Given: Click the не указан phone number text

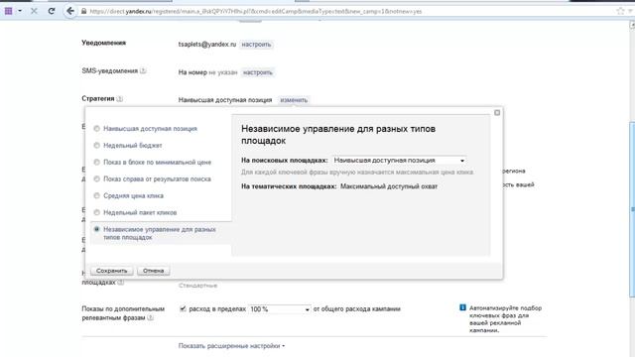Looking at the screenshot, I should click(x=222, y=72).
